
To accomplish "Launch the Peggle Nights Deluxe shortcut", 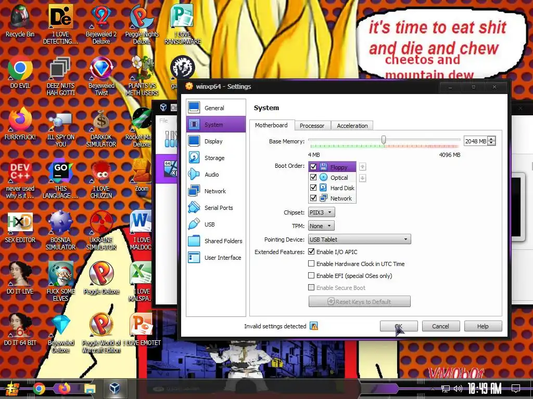I will click(142, 24).
